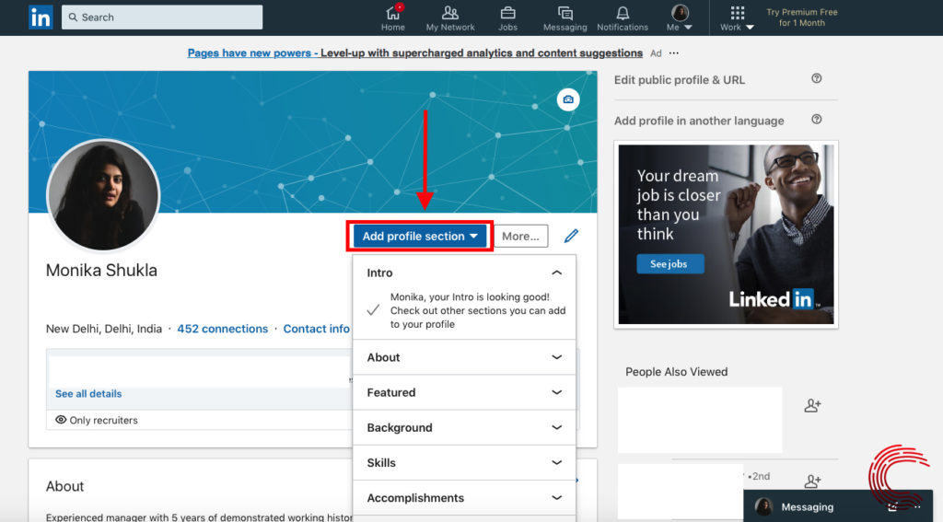Connect with the 2nd-degree person

click(x=812, y=481)
